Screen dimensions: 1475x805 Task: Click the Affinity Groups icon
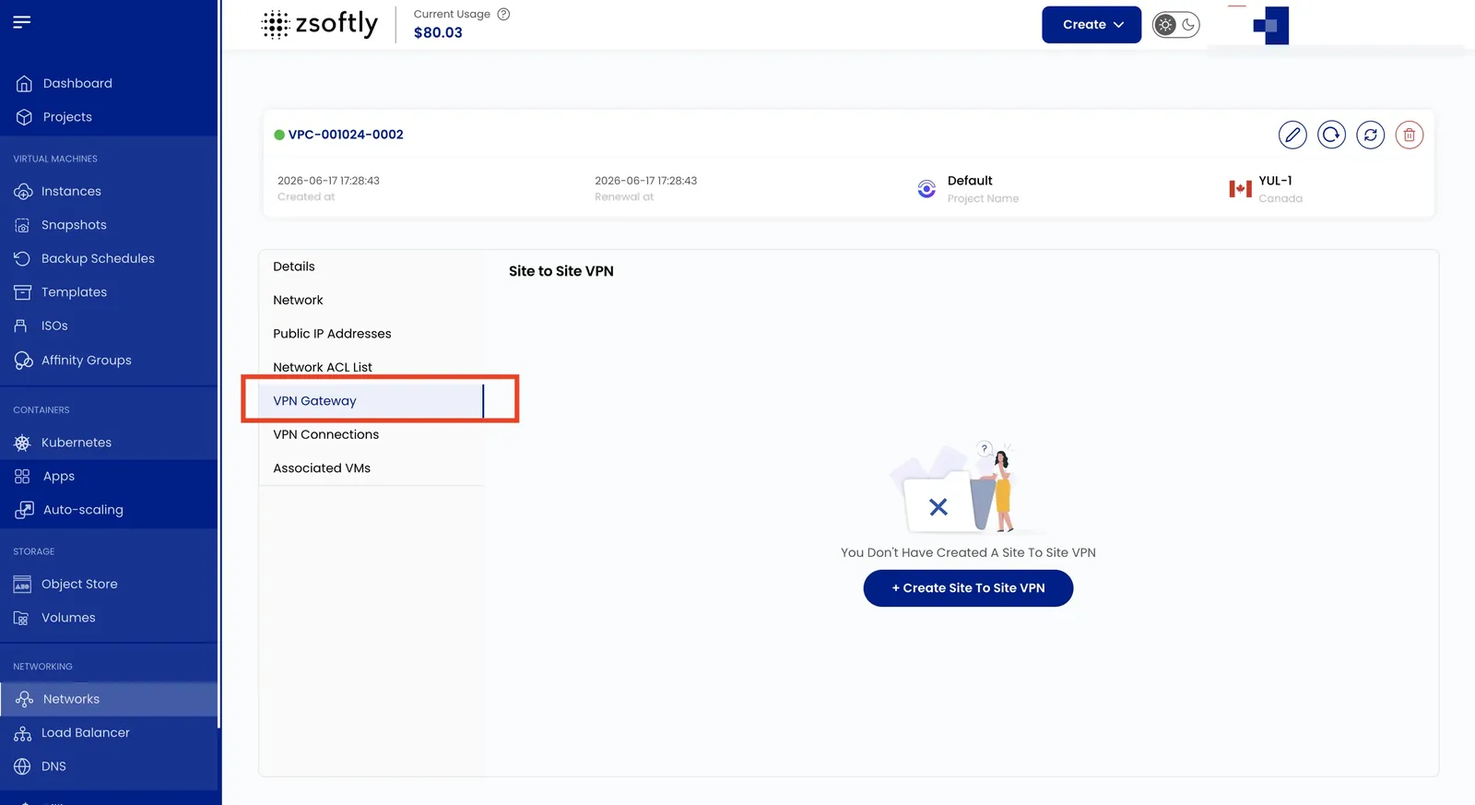[x=23, y=361]
